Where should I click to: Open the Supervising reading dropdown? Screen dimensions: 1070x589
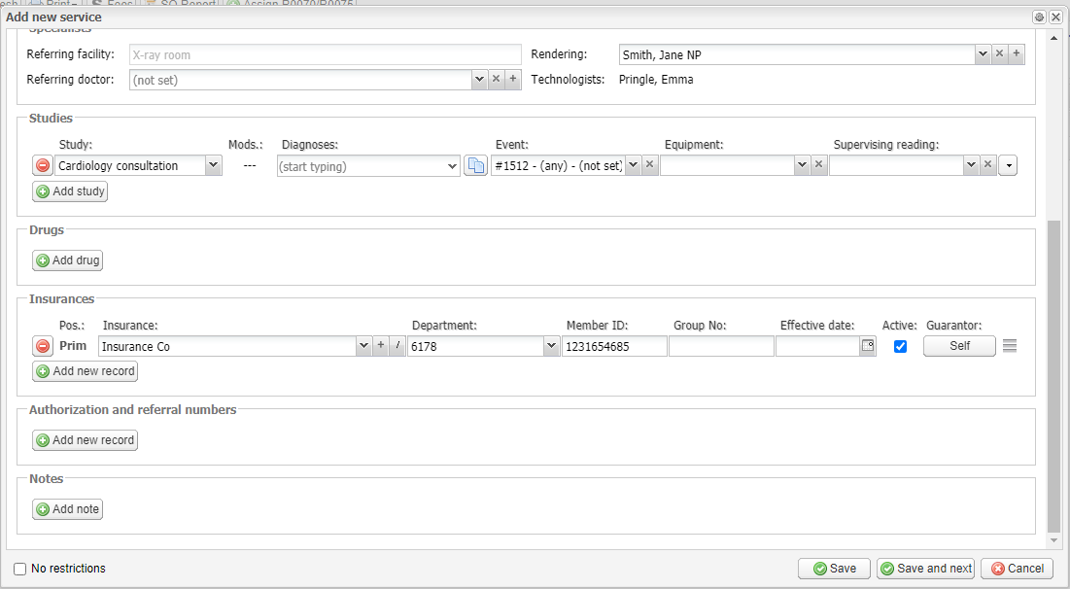[972, 164]
